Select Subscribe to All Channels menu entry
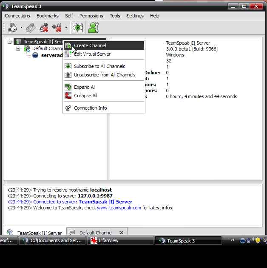The height and width of the screenshot is (268, 267). (x=104, y=66)
